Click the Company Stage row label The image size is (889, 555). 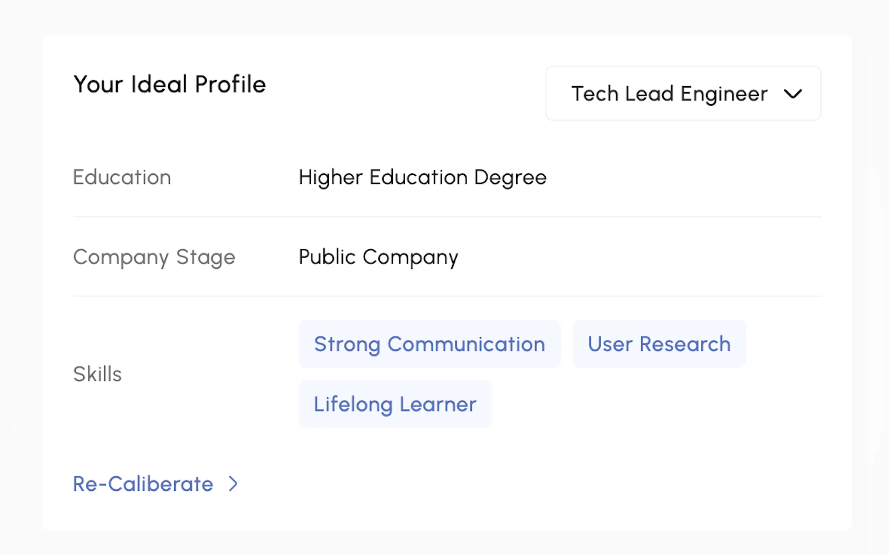tap(154, 257)
